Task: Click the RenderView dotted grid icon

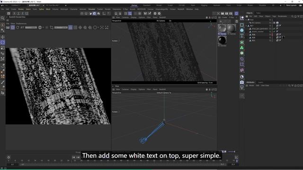Action: pos(75,27)
